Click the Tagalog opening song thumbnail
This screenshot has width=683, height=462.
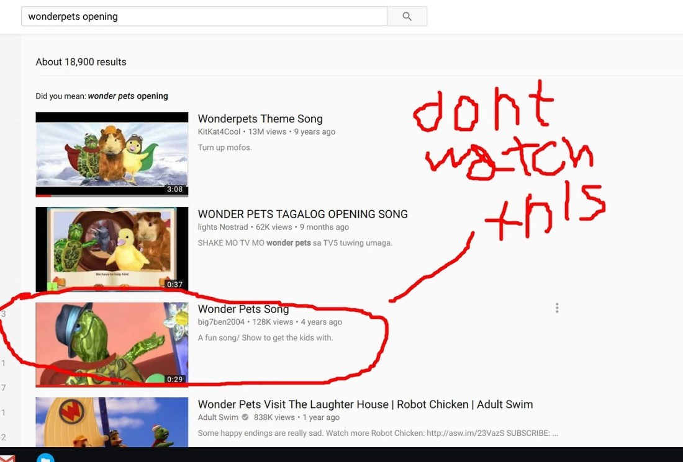[x=112, y=249]
